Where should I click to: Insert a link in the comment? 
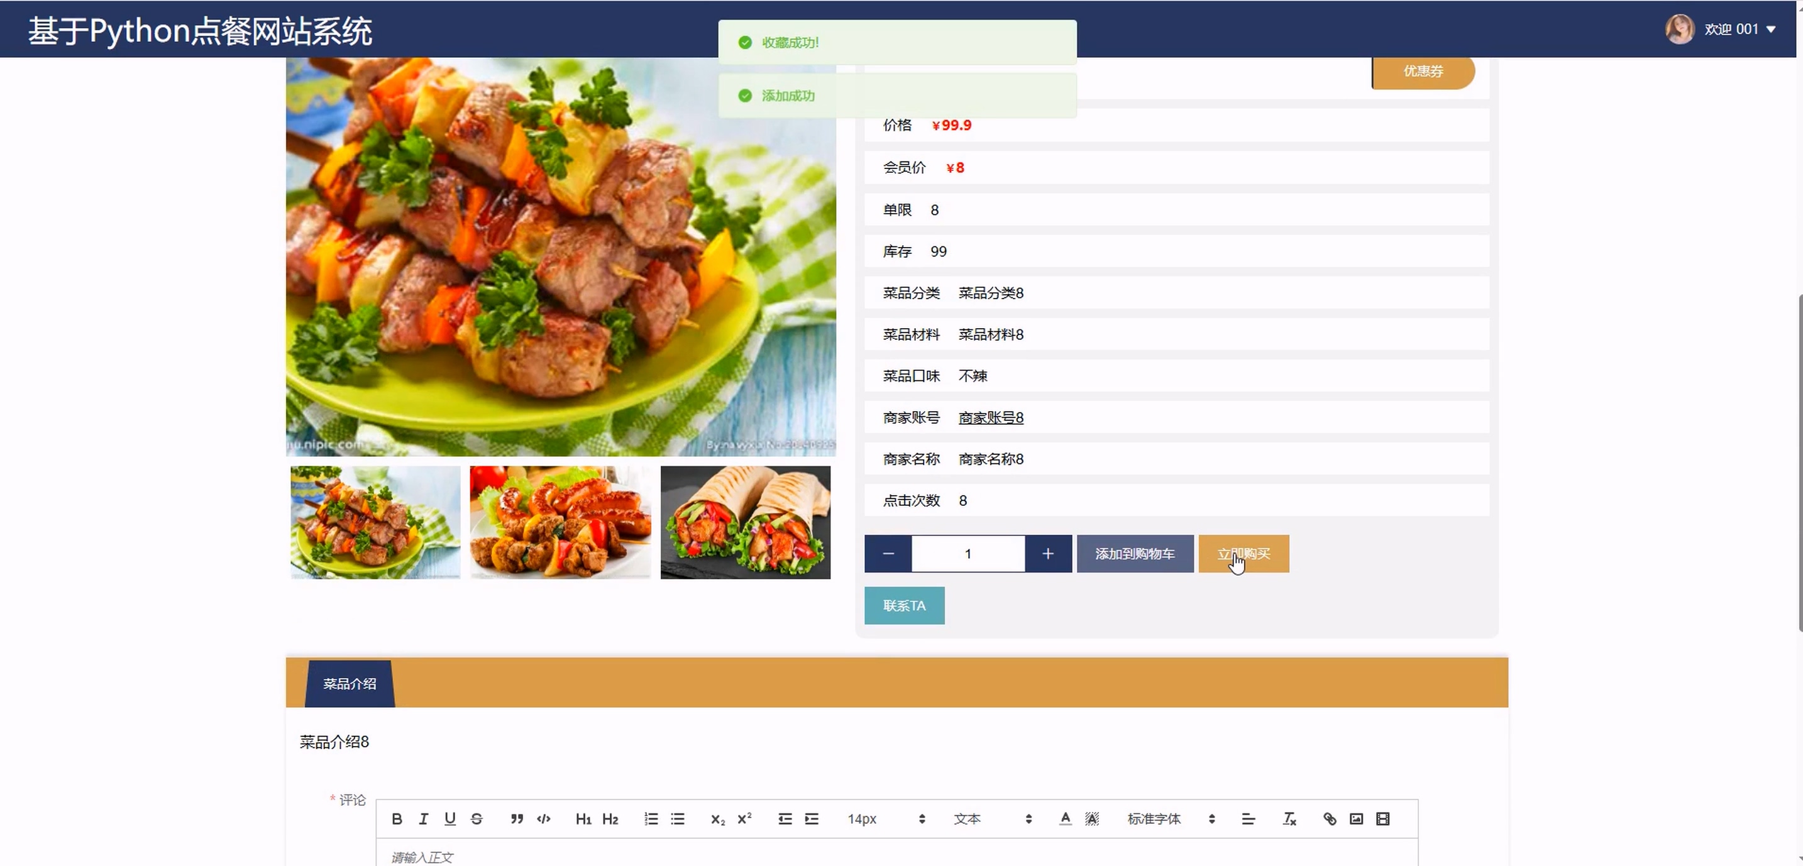[1329, 818]
